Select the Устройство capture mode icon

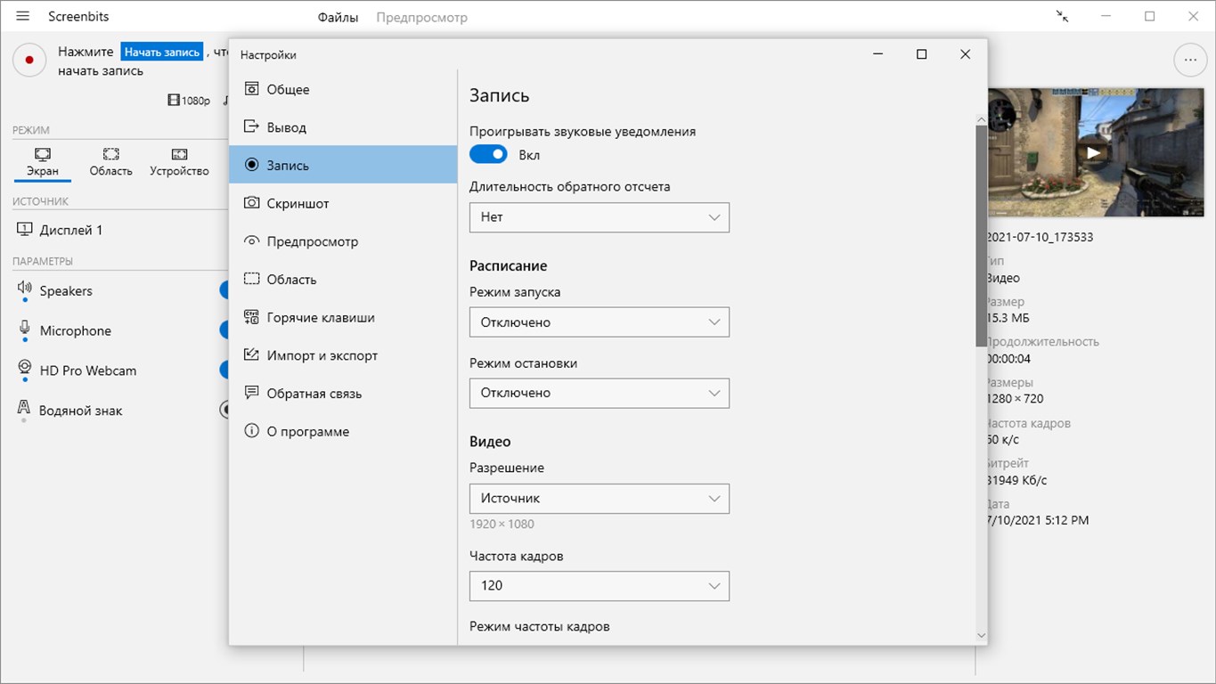pos(179,154)
